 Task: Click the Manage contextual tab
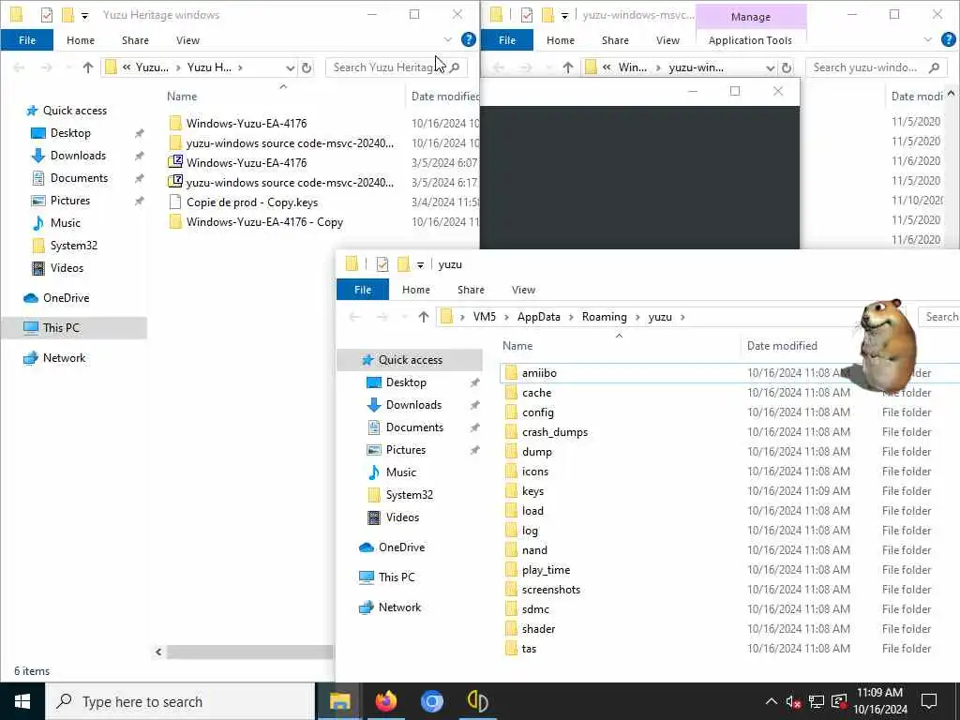pyautogui.click(x=751, y=17)
